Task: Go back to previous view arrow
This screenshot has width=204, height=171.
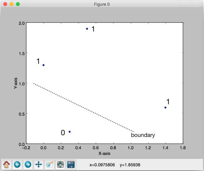Action: click(17, 165)
